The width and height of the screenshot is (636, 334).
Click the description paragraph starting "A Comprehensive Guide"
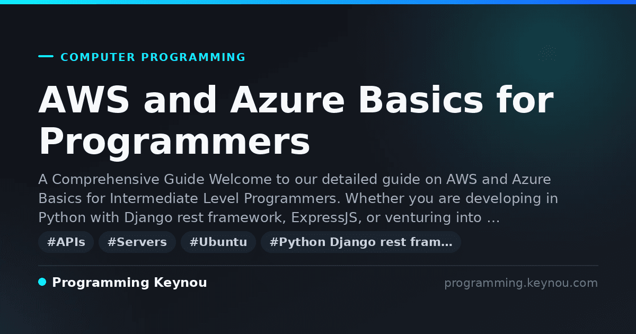coord(298,199)
